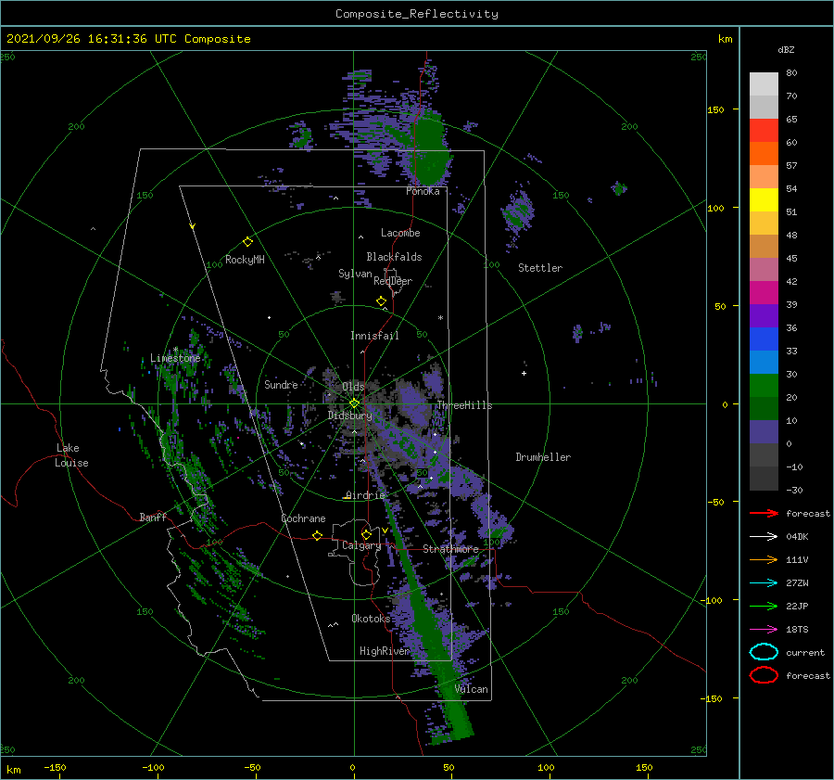
Task: Click the Stettler town label
Action: click(x=540, y=268)
